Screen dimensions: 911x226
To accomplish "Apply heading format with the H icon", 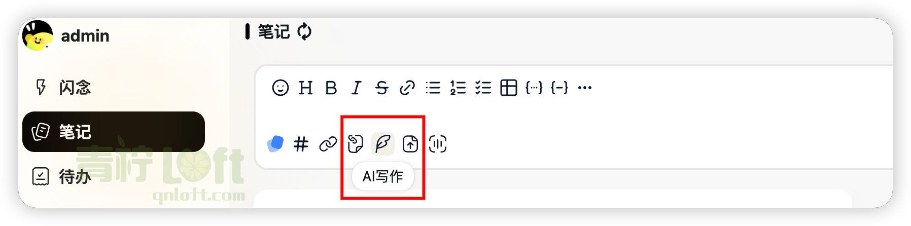I will coord(306,88).
